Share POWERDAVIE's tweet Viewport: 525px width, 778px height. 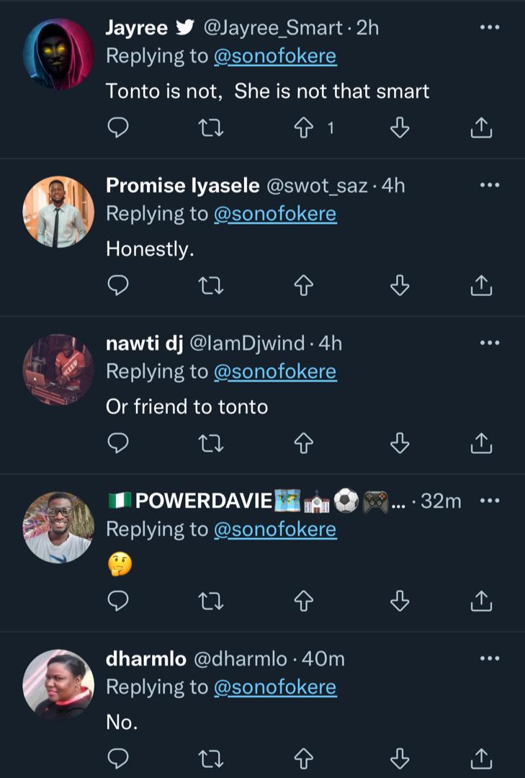(481, 599)
